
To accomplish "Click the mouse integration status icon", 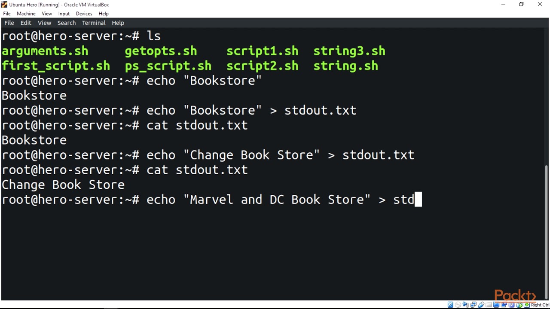I will (x=519, y=305).
